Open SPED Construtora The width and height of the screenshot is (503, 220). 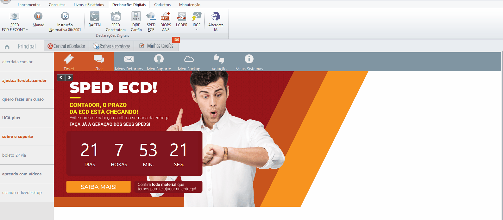click(x=116, y=22)
